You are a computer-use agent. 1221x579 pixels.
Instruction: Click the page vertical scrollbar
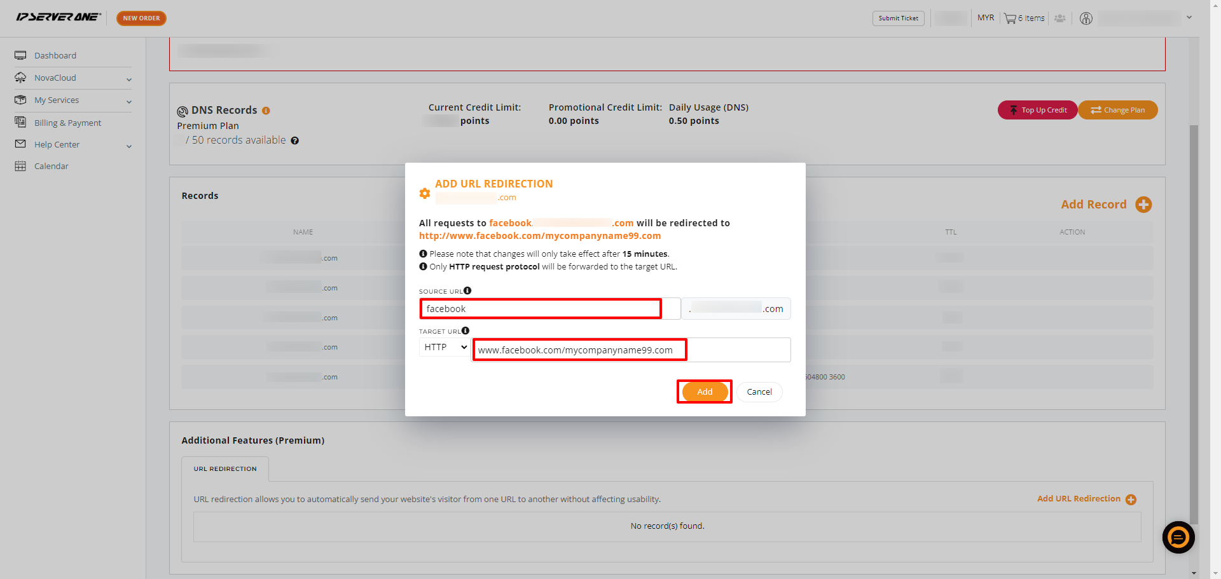coord(1194,324)
